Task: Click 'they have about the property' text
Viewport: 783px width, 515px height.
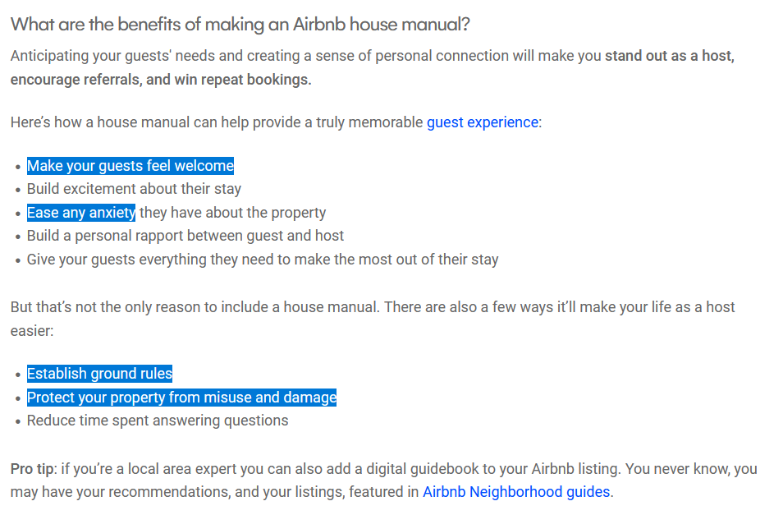Action: pyautogui.click(x=232, y=213)
